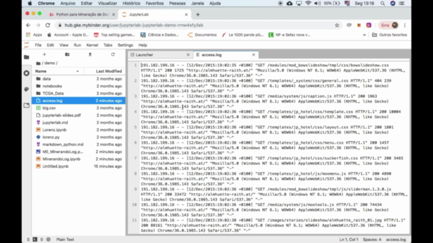Open macOS Histórico menu
Viewport: 433px width, 243px height.
pyautogui.click(x=131, y=3)
